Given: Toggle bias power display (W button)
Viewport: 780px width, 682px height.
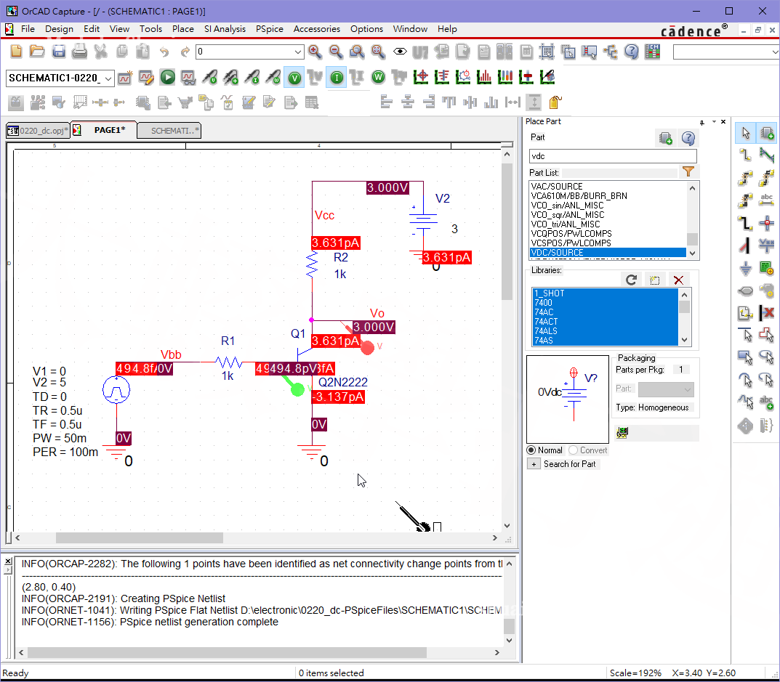Looking at the screenshot, I should tap(379, 78).
